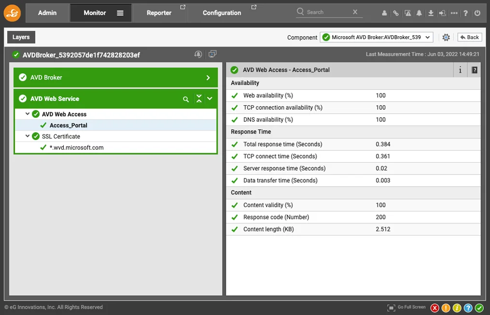
Task: Click the Go Full Screen link
Action: pos(412,307)
